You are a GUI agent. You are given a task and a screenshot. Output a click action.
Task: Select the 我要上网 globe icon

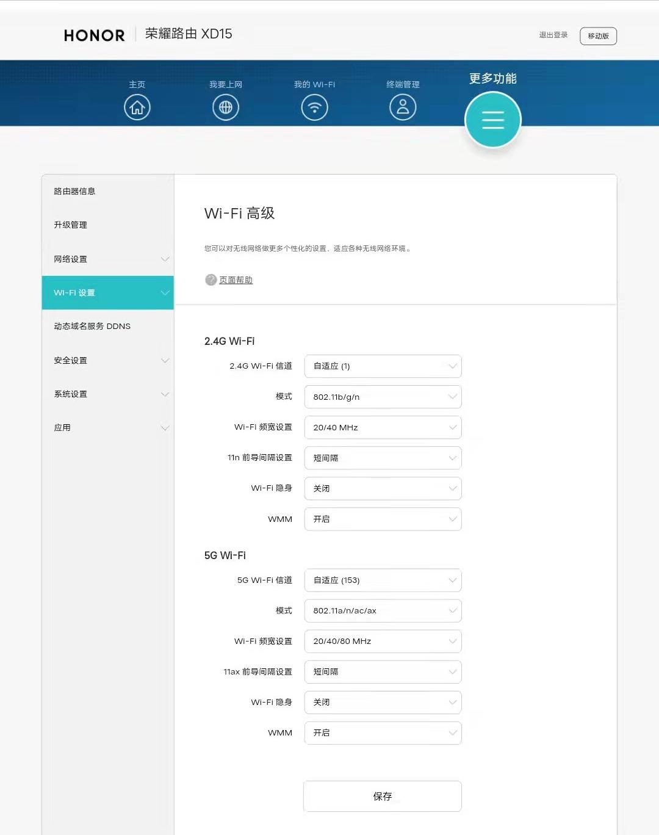(226, 107)
